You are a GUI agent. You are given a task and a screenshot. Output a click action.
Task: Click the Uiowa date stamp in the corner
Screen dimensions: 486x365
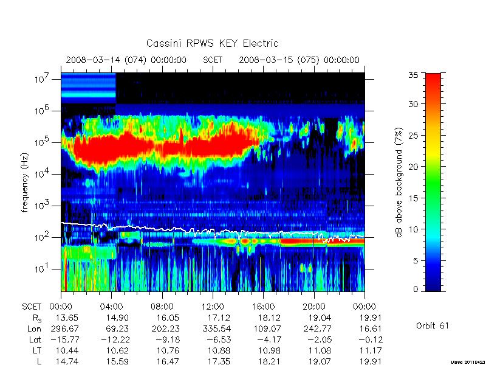468,362
